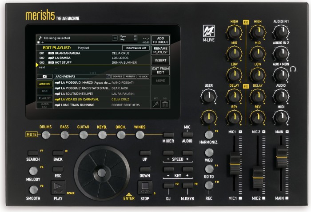
Task: Click the KEY minus button
Action: pos(168,169)
